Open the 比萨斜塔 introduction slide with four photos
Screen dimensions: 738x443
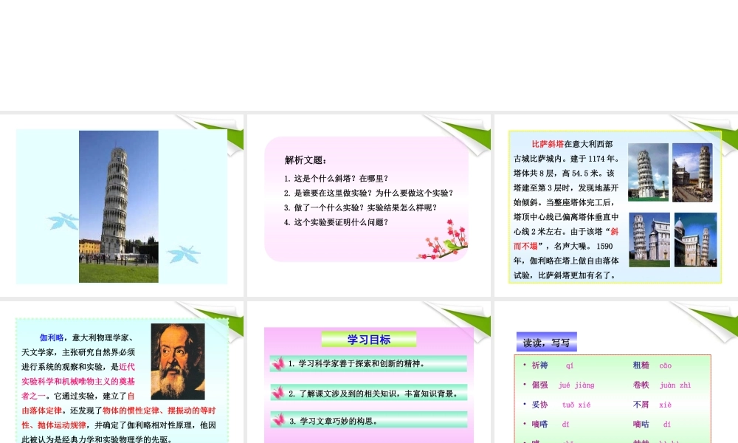point(615,206)
